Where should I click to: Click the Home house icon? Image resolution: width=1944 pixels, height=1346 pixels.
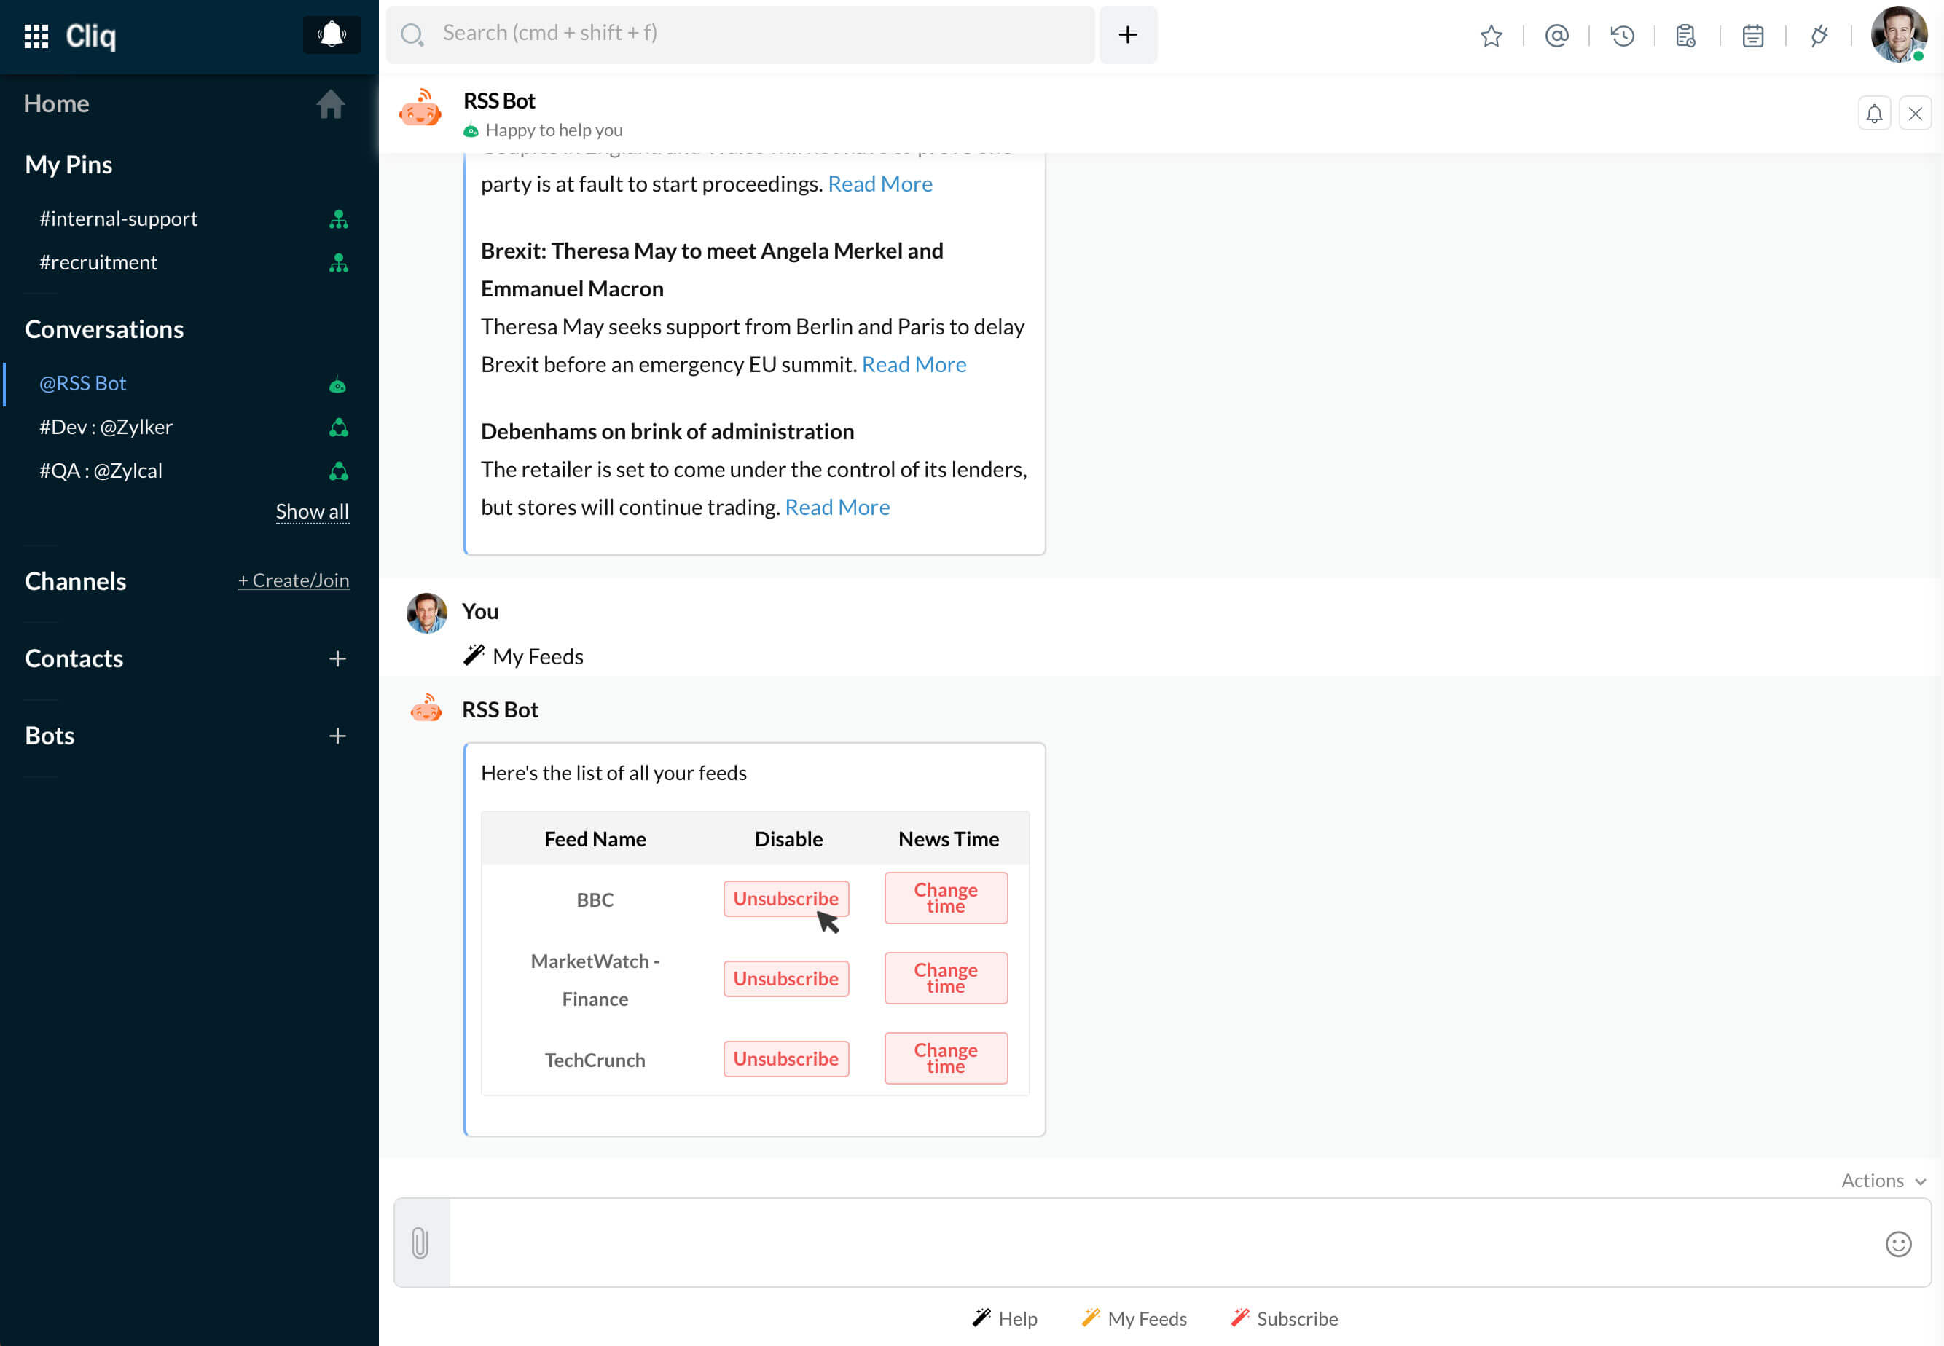[331, 103]
